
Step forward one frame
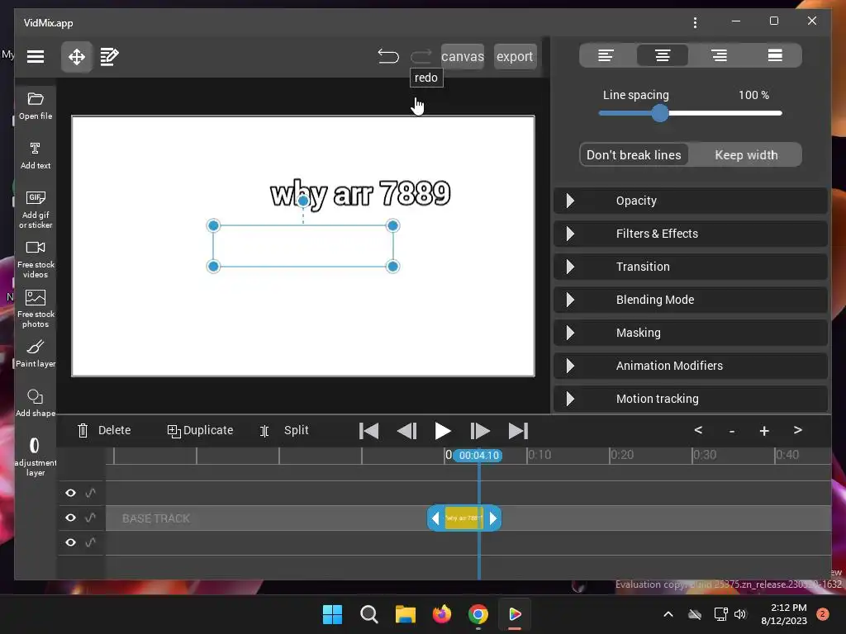(480, 431)
